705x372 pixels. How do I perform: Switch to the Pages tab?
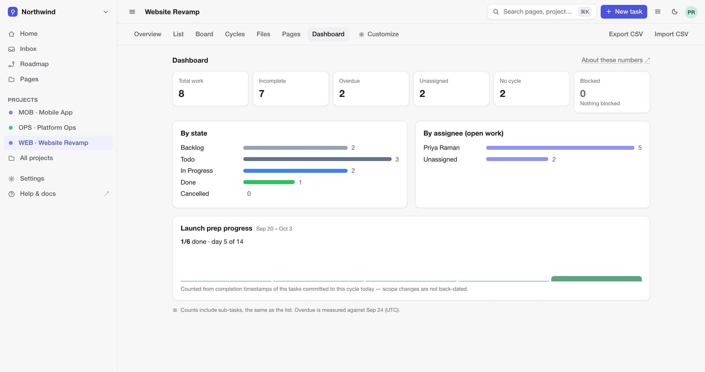[x=291, y=34]
